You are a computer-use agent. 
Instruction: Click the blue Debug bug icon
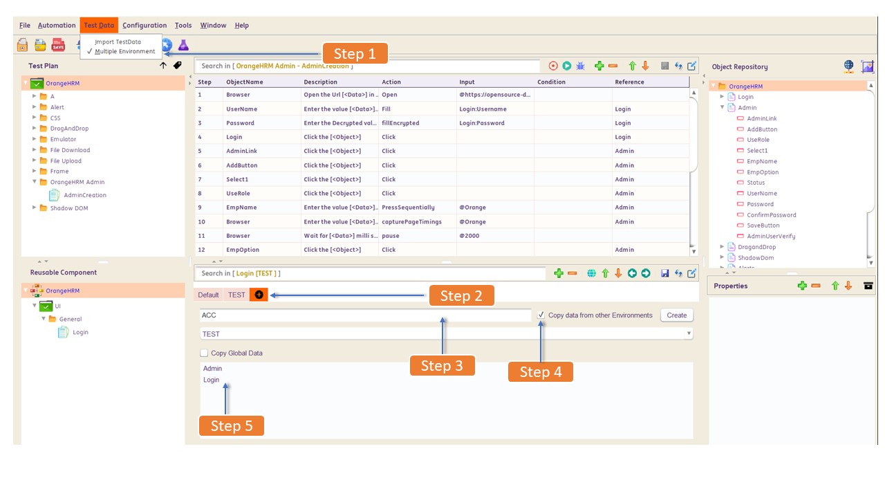[x=581, y=66]
